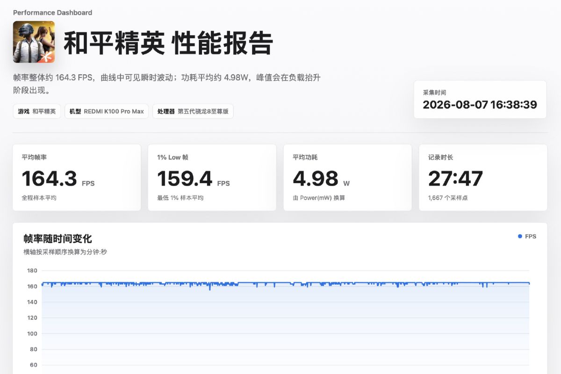
Task: Click the 和平精英 性能报告 title
Action: click(168, 43)
